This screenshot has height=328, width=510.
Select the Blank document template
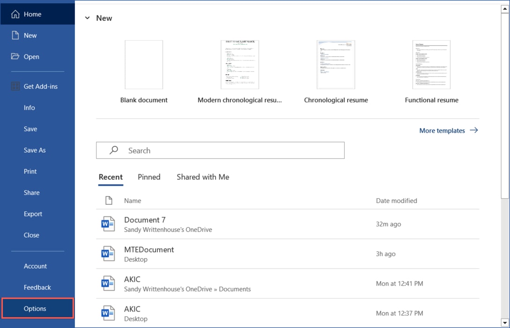coord(144,65)
